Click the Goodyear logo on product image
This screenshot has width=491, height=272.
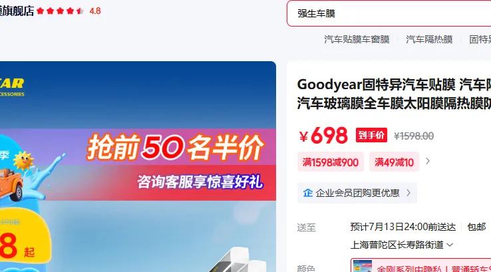pos(12,86)
